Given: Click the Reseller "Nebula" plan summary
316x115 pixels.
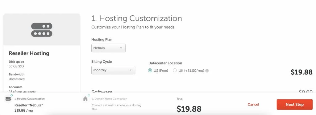Looking at the screenshot, I should coord(29,105).
